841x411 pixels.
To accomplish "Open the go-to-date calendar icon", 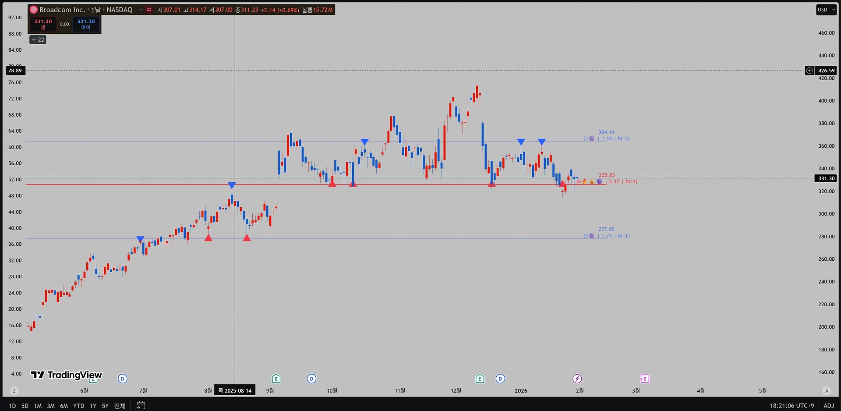I will pyautogui.click(x=141, y=405).
